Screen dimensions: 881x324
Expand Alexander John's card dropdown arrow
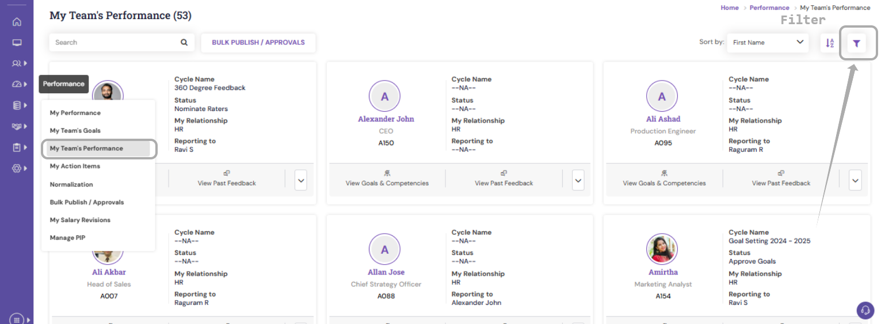tap(578, 180)
